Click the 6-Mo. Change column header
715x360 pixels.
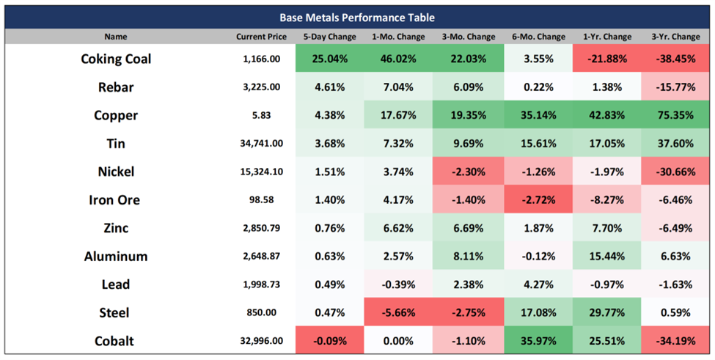coord(538,37)
